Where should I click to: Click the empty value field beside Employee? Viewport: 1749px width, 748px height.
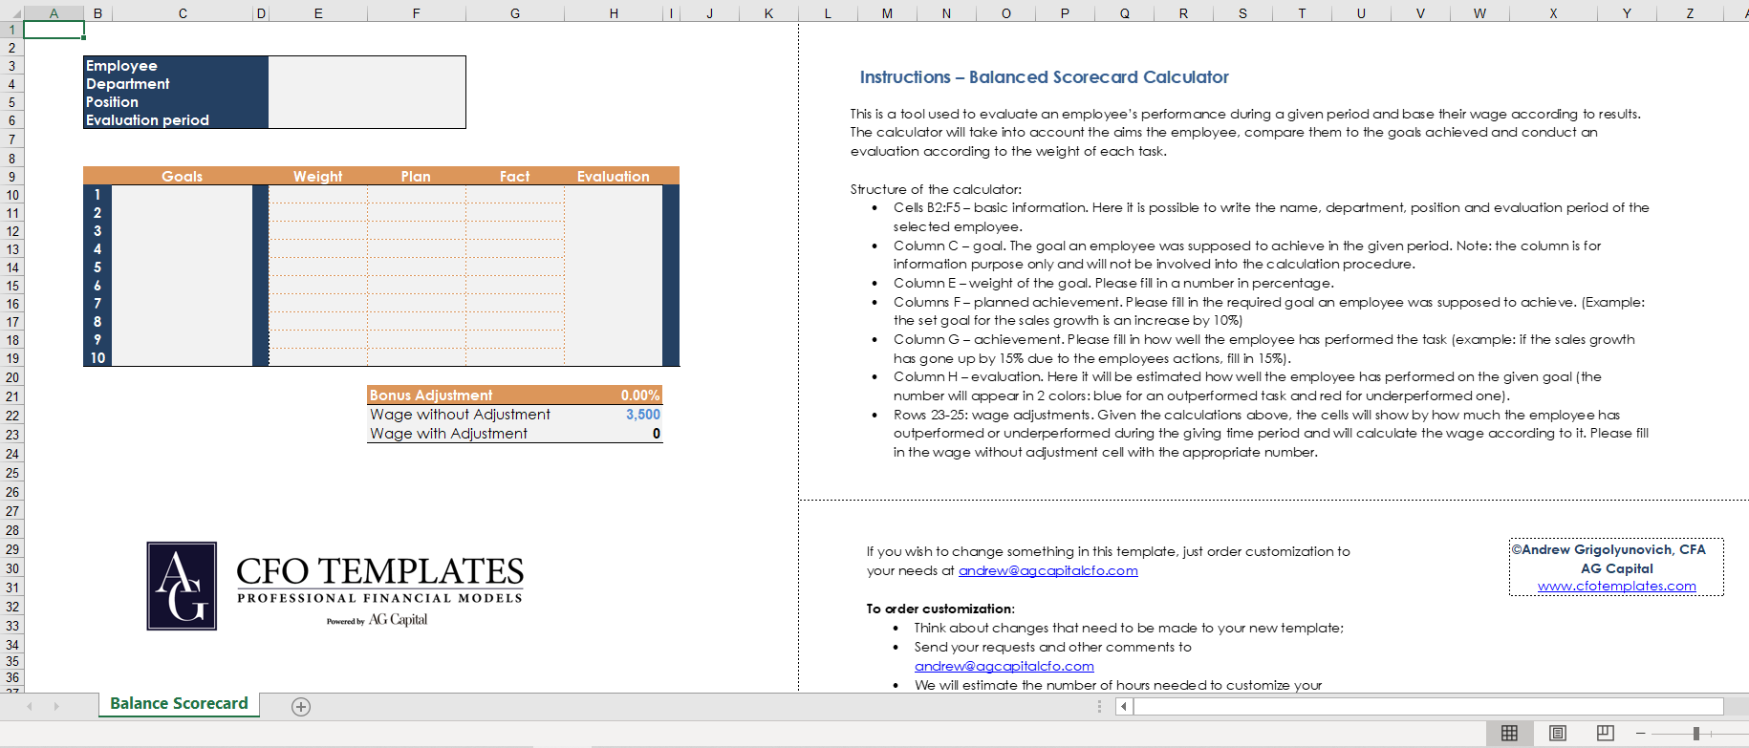click(367, 66)
